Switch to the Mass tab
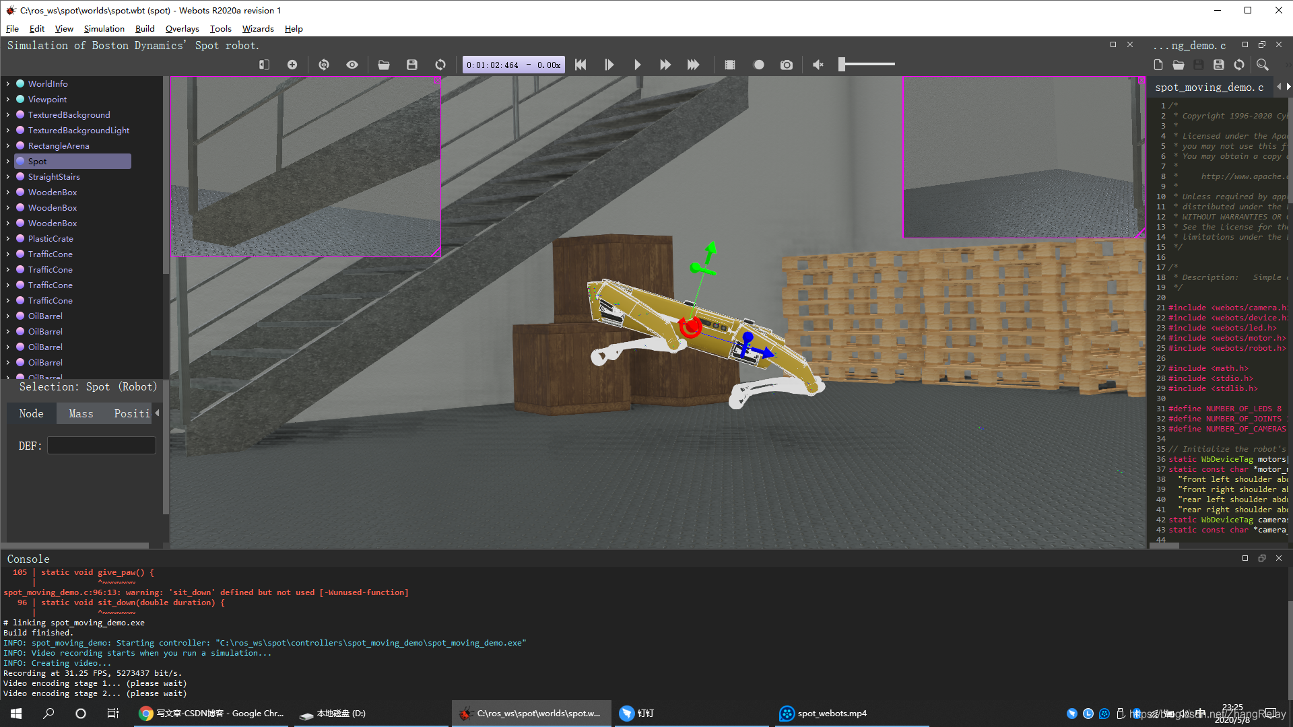Viewport: 1293px width, 727px height. click(81, 414)
